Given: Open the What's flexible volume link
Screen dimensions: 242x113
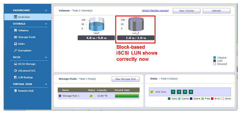Looking at the screenshot, I should tap(155, 11).
